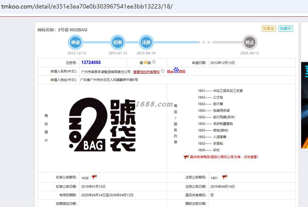The height and width of the screenshot is (207, 308).
Task: Click goods item 半加工或未加工皮革
Action: (x=228, y=91)
